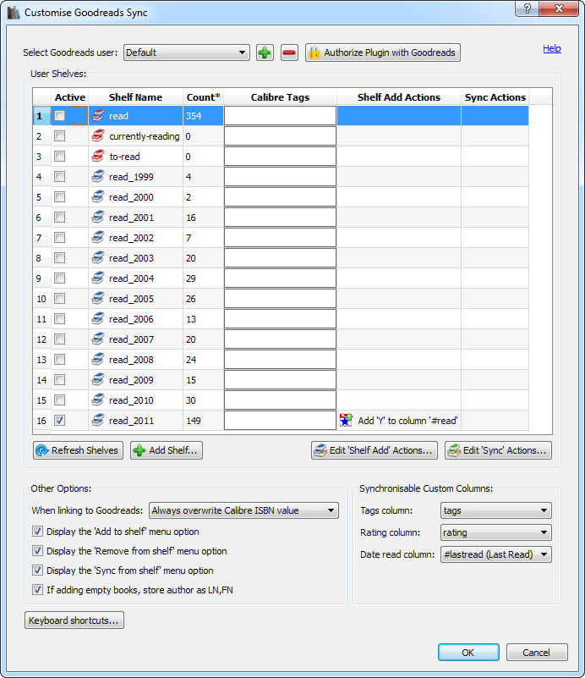Select the 'currently-reading' shelf name

[145, 136]
